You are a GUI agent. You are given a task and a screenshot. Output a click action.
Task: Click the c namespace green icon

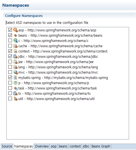(x=16, y=41)
